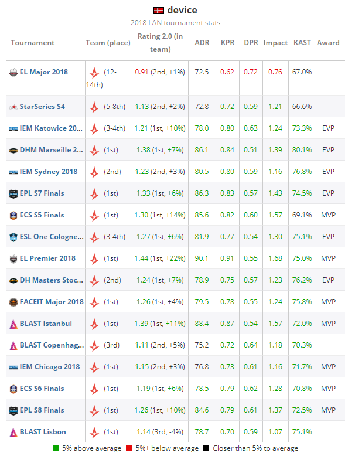Image resolution: width=355 pixels, height=456 pixels.
Task: Click the Rating 2.0 (in team) column header
Action: pos(160,43)
